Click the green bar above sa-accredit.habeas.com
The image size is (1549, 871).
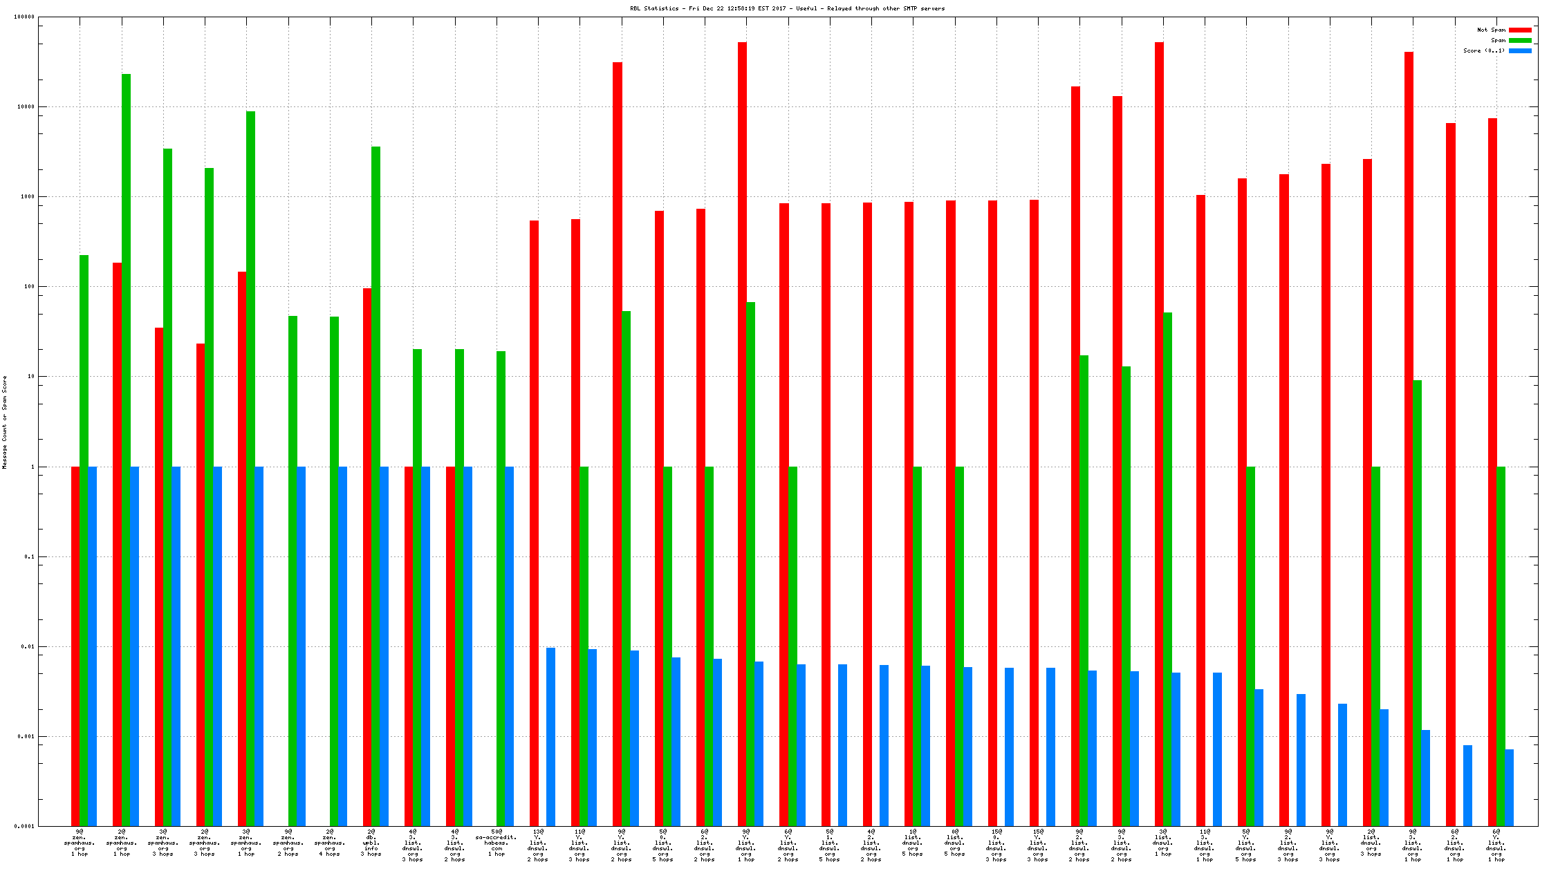click(x=501, y=588)
